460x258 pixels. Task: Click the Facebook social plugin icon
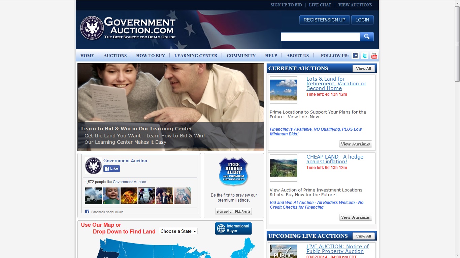pos(87,211)
